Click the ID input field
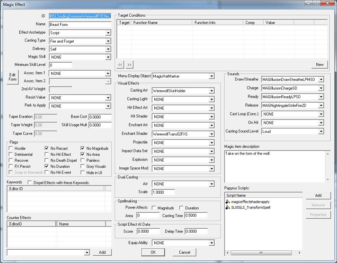Image resolution: width=337 pixels, height=263 pixels. (x=80, y=16)
